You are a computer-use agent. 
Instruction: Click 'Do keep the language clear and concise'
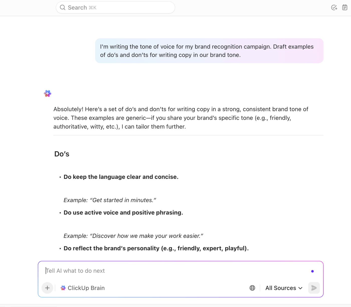click(121, 177)
